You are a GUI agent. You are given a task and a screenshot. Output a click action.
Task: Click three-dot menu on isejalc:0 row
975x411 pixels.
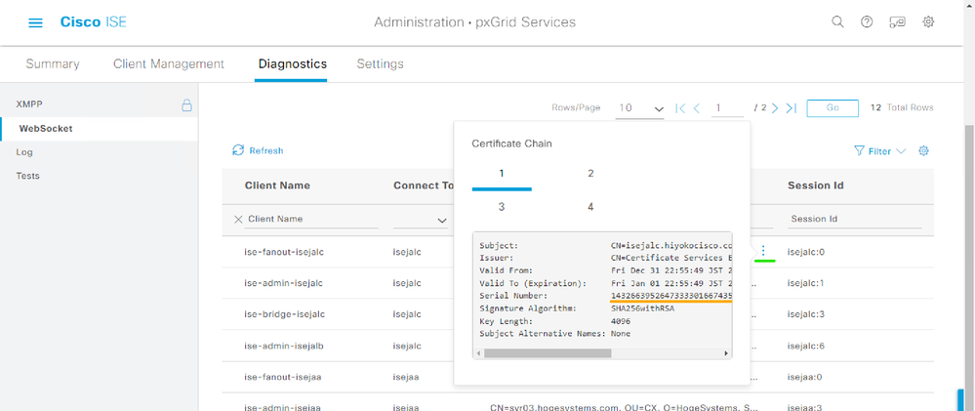(x=764, y=251)
